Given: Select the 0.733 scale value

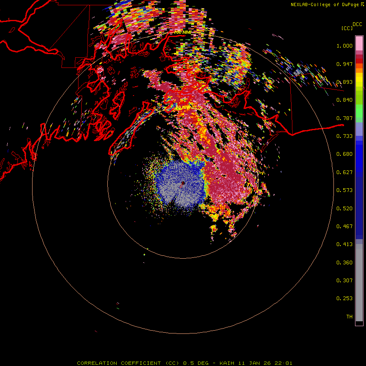Looking at the screenshot, I should (344, 136).
